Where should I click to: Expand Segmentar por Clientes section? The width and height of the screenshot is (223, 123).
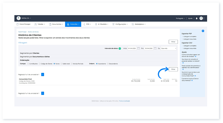(30, 53)
